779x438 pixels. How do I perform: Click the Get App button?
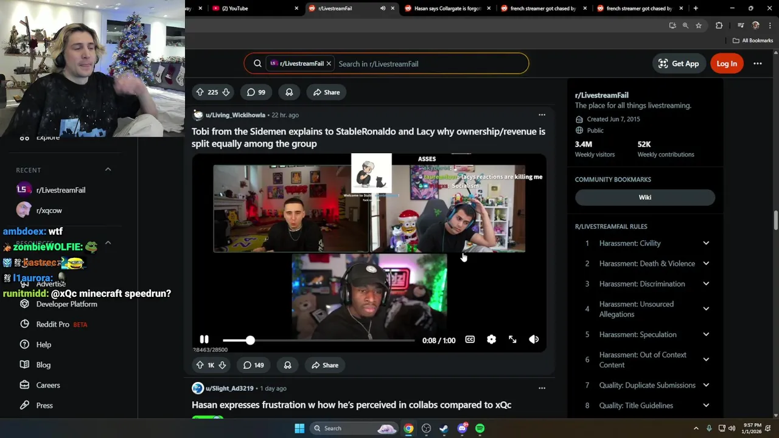[679, 63]
